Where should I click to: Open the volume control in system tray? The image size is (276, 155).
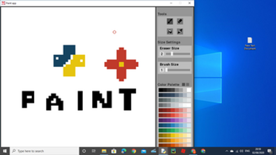[241, 151]
